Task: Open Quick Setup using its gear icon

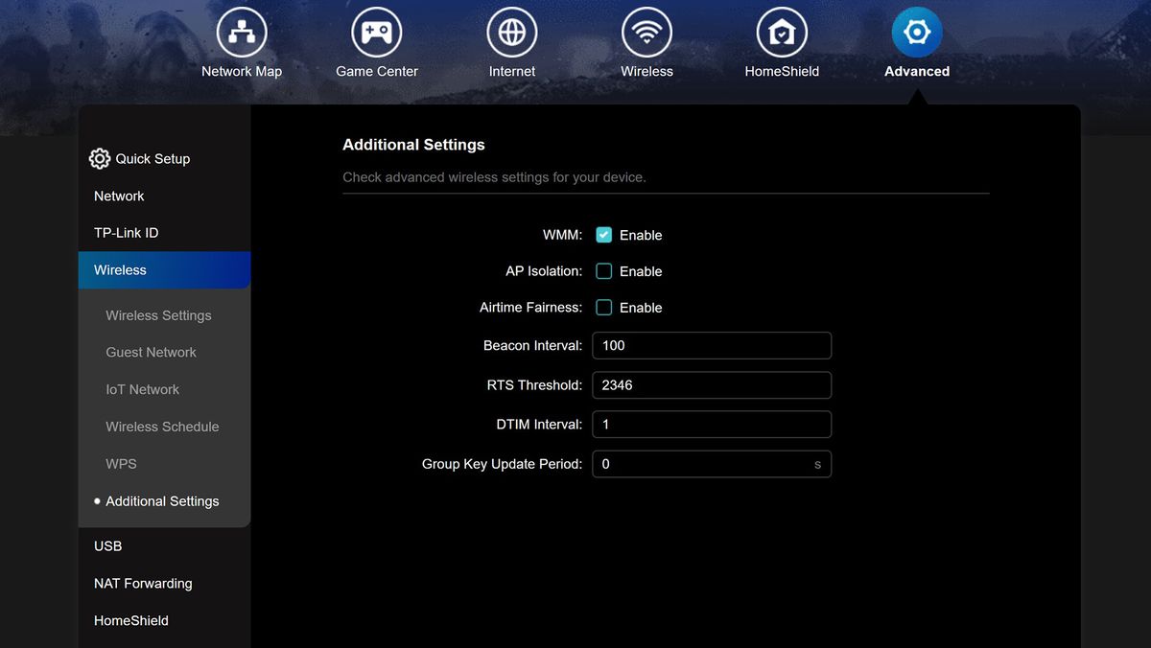Action: (99, 158)
